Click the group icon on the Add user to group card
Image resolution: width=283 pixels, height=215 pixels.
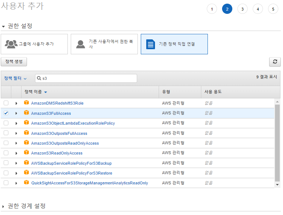tap(11, 44)
